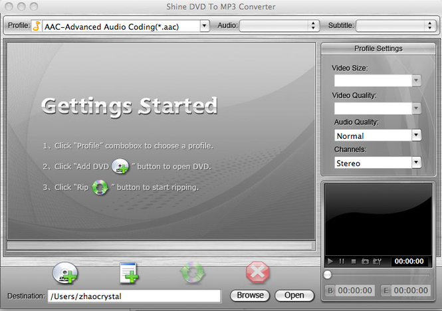Click the clip trim icon in preview controls

(377, 261)
